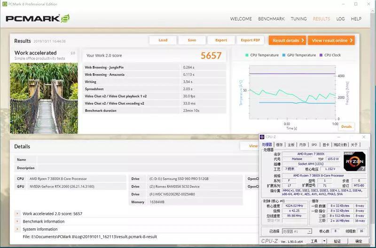
Task: Click the chart Details button
Action: click(346, 126)
